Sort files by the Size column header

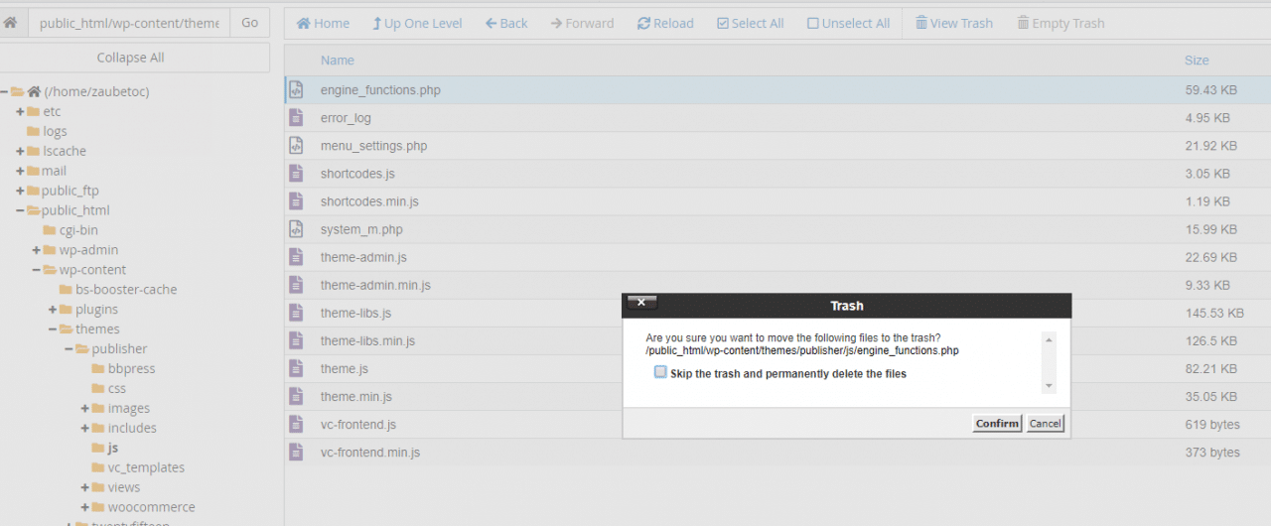tap(1197, 61)
